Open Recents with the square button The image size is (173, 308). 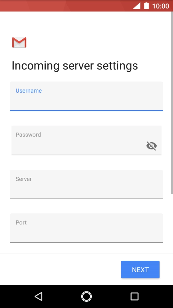pyautogui.click(x=134, y=296)
